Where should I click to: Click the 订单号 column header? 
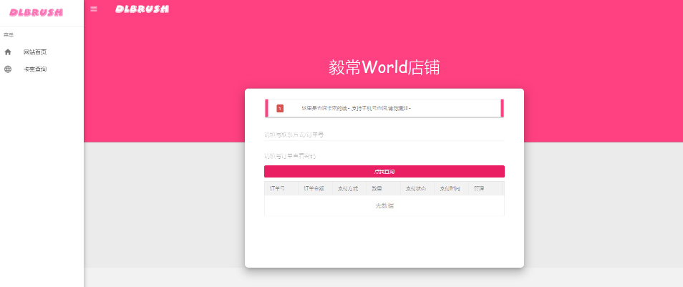coord(278,189)
